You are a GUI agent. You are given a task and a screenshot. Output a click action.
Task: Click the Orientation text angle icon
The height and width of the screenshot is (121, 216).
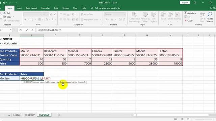pyautogui.click(x=73, y=14)
